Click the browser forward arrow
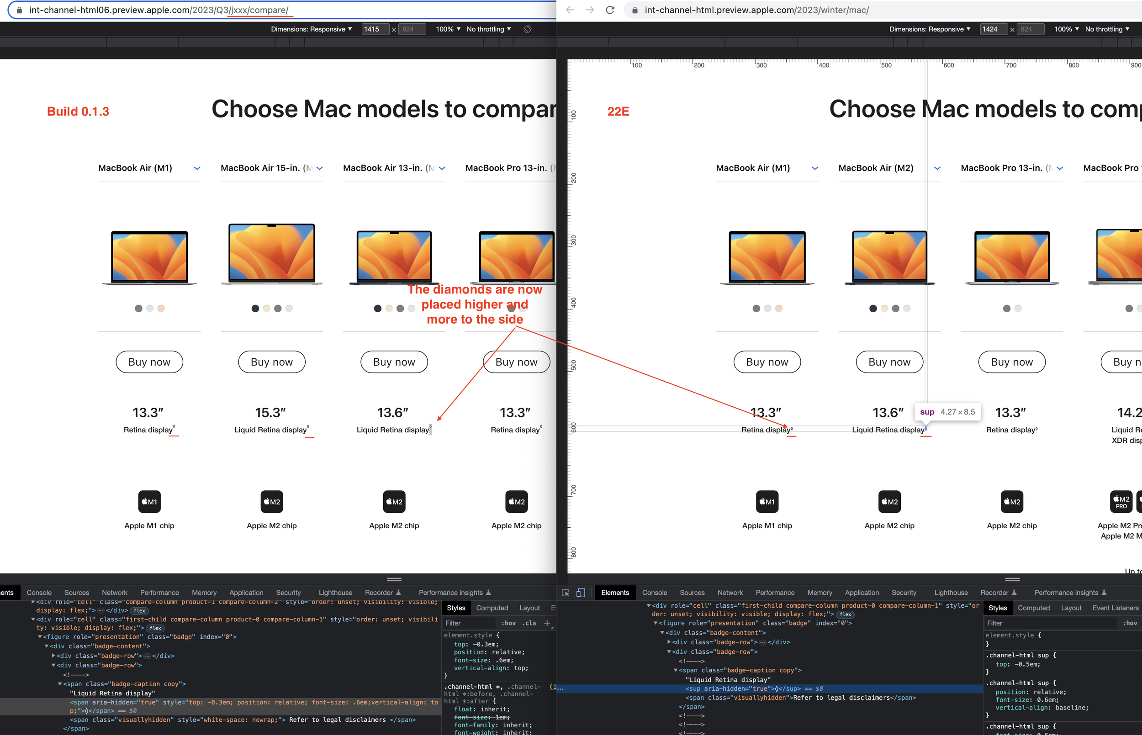 click(x=590, y=10)
